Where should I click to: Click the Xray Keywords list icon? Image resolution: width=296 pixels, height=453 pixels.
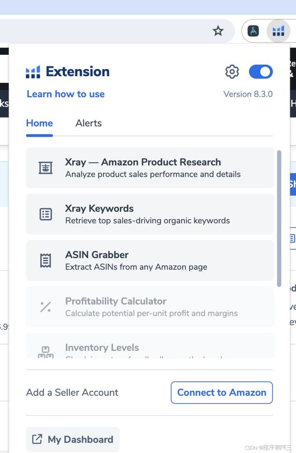46,214
